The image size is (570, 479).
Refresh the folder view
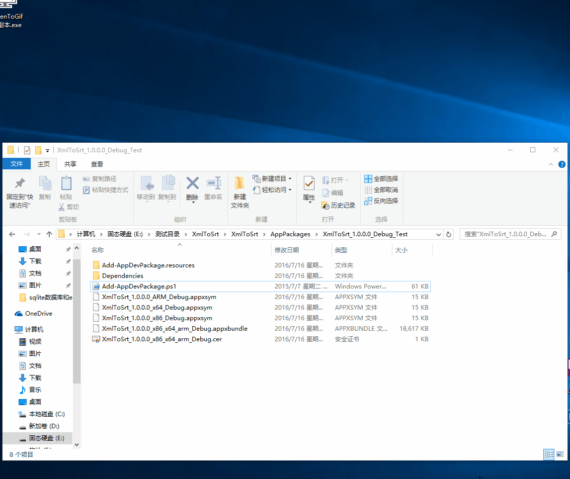pyautogui.click(x=449, y=234)
